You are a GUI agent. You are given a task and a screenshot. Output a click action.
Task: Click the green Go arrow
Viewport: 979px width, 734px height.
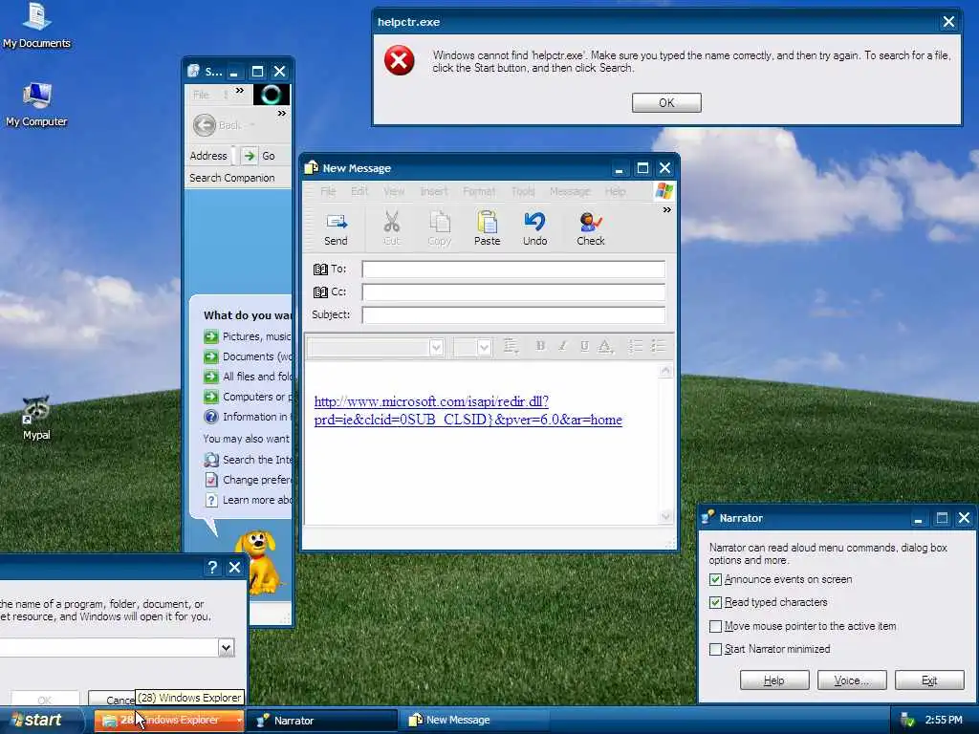point(250,156)
